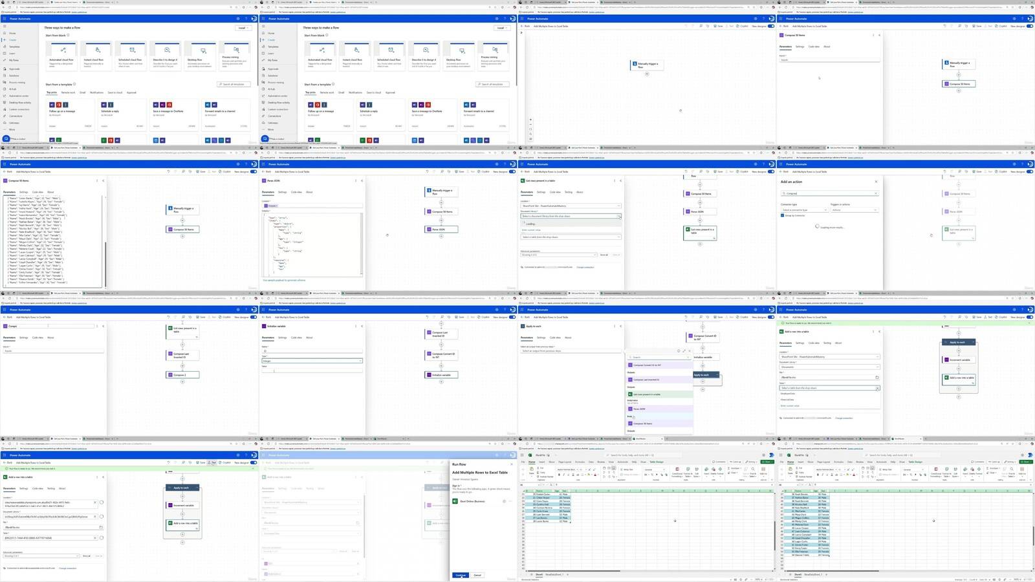The width and height of the screenshot is (1035, 582).
Task: Click 'Use sample payload to generate schema' link
Action: tap(284, 280)
